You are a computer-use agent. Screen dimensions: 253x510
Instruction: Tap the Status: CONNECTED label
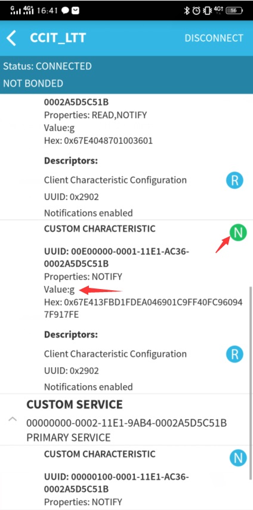coord(47,66)
